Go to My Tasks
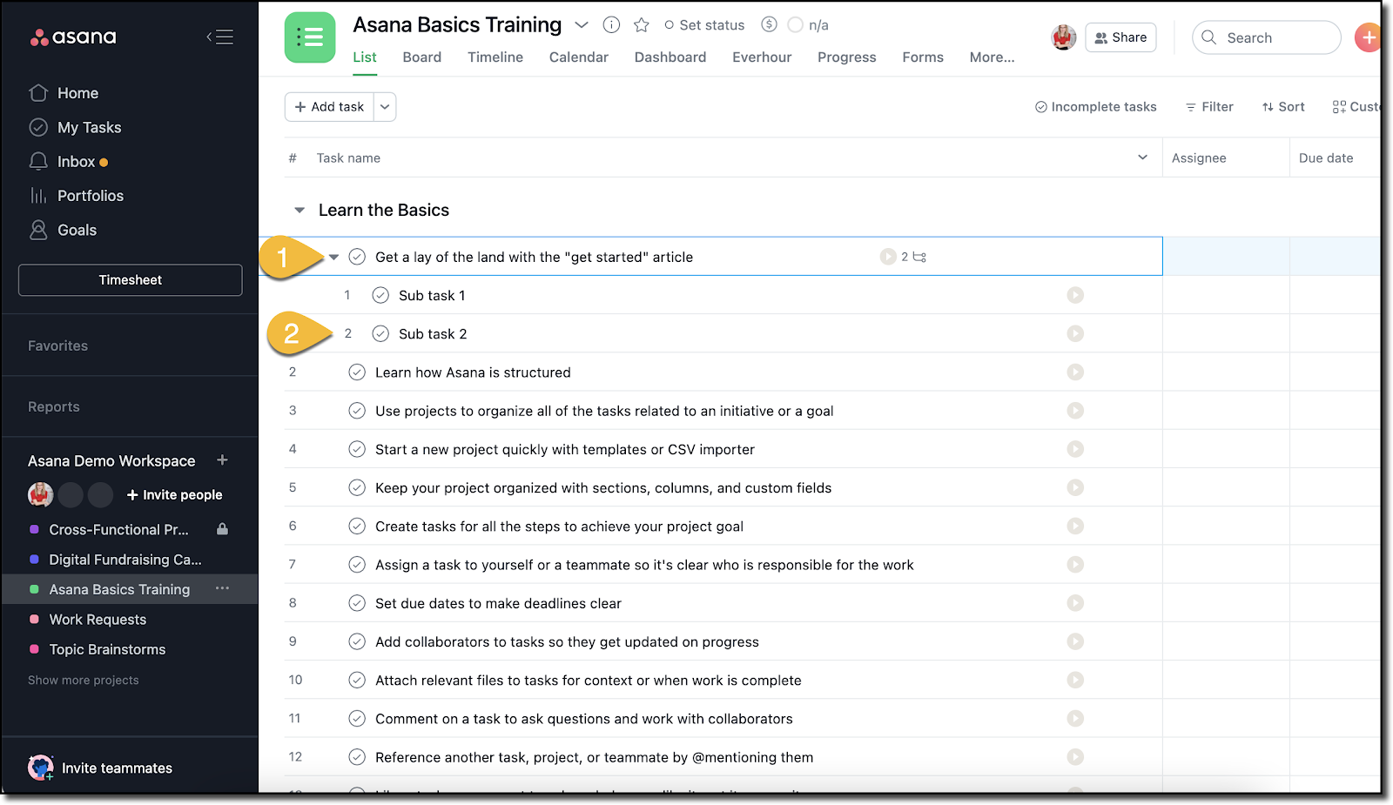Screen dimensions: 1393x805 point(75,127)
